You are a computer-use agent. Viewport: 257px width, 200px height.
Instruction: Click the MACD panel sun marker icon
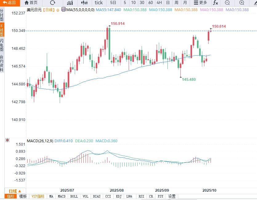(7, 140)
